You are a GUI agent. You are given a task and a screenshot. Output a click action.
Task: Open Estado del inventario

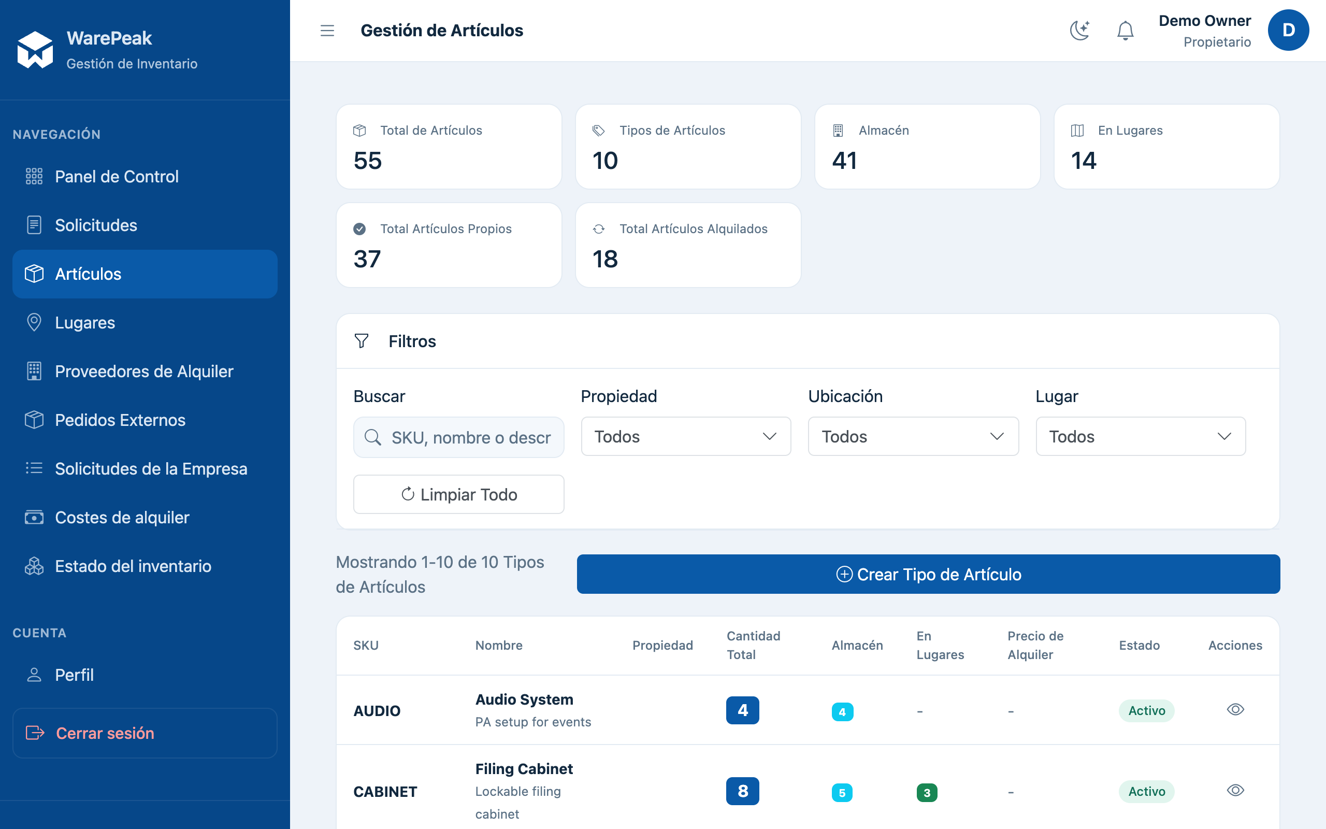145,566
